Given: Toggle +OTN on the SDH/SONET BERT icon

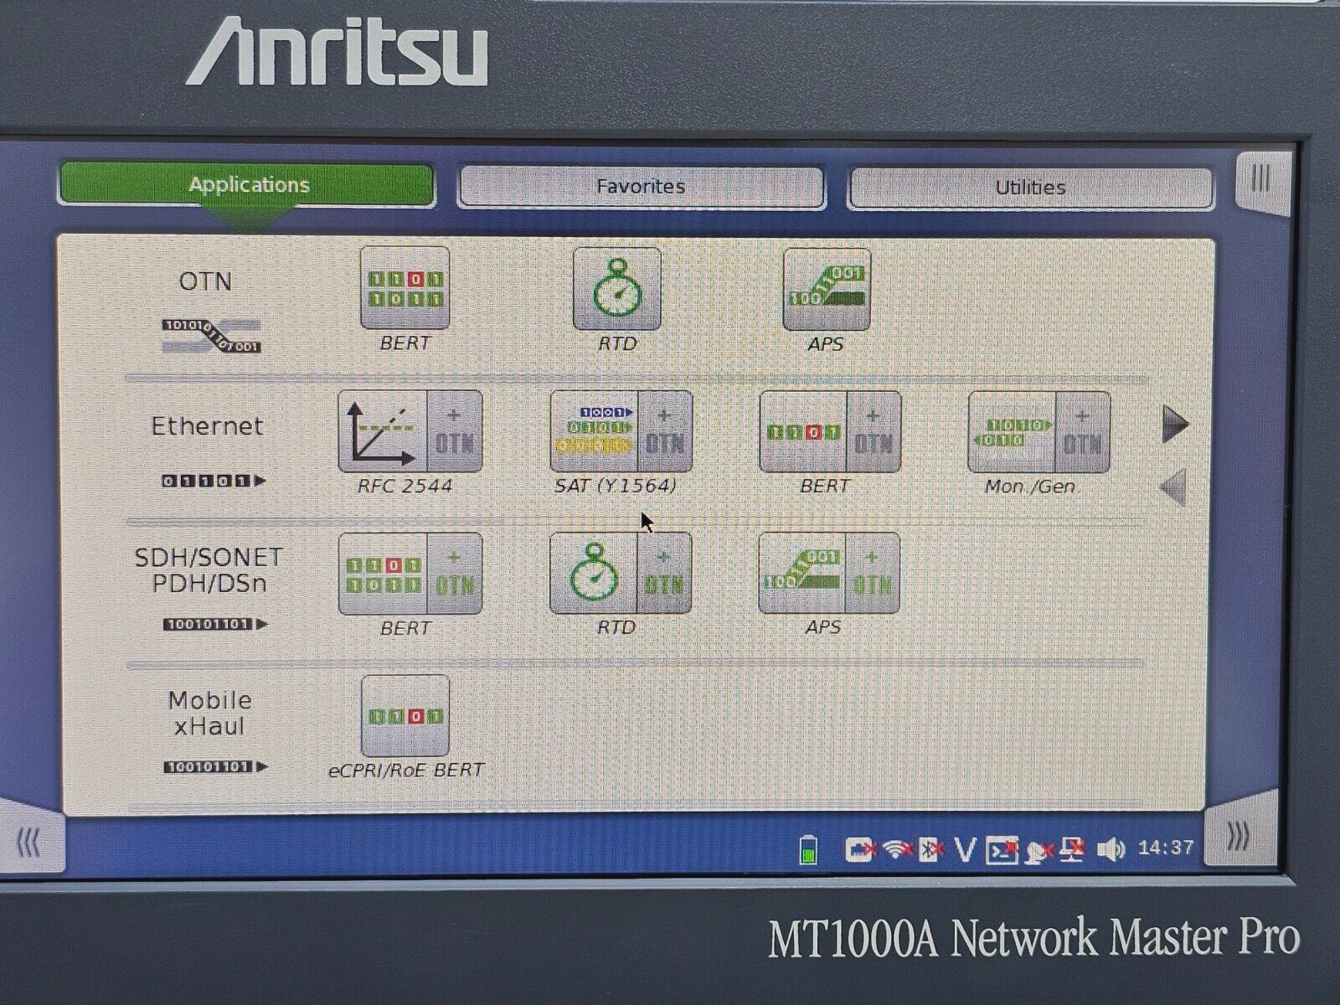Looking at the screenshot, I should click(455, 574).
